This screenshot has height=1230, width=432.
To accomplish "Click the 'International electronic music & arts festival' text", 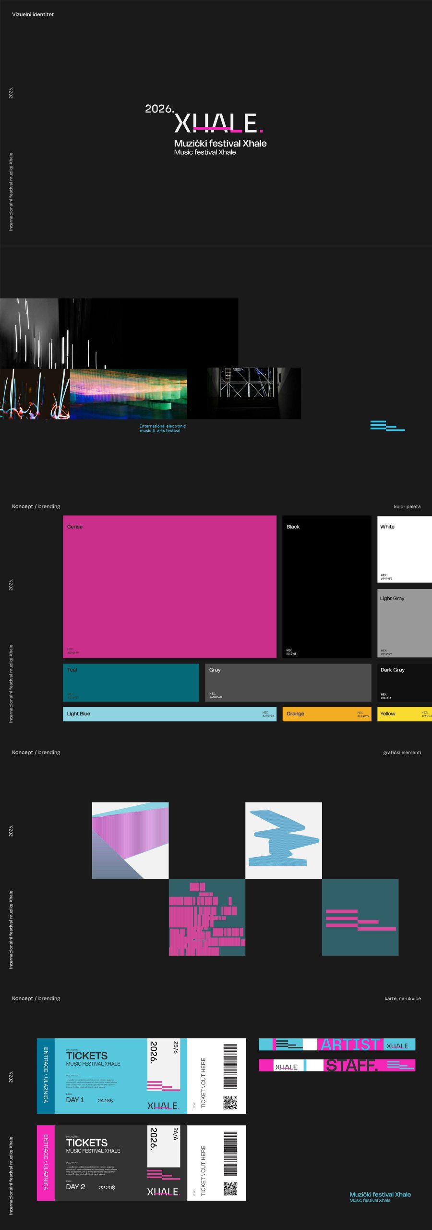I will (x=162, y=428).
